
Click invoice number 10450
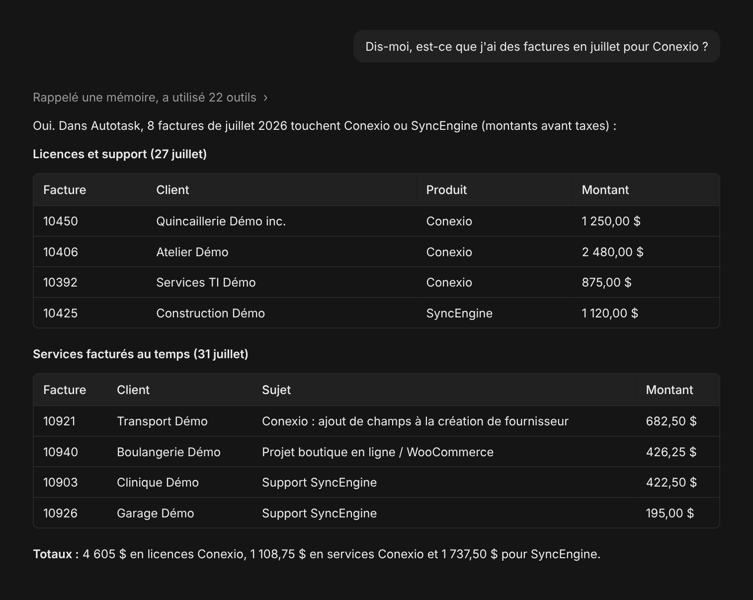[x=61, y=221]
